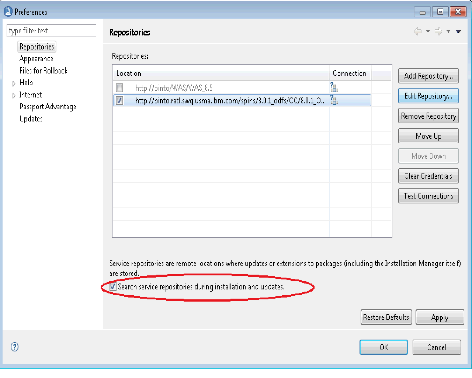Open Files for Rollback preferences
This screenshot has width=472, height=378.
[x=44, y=71]
